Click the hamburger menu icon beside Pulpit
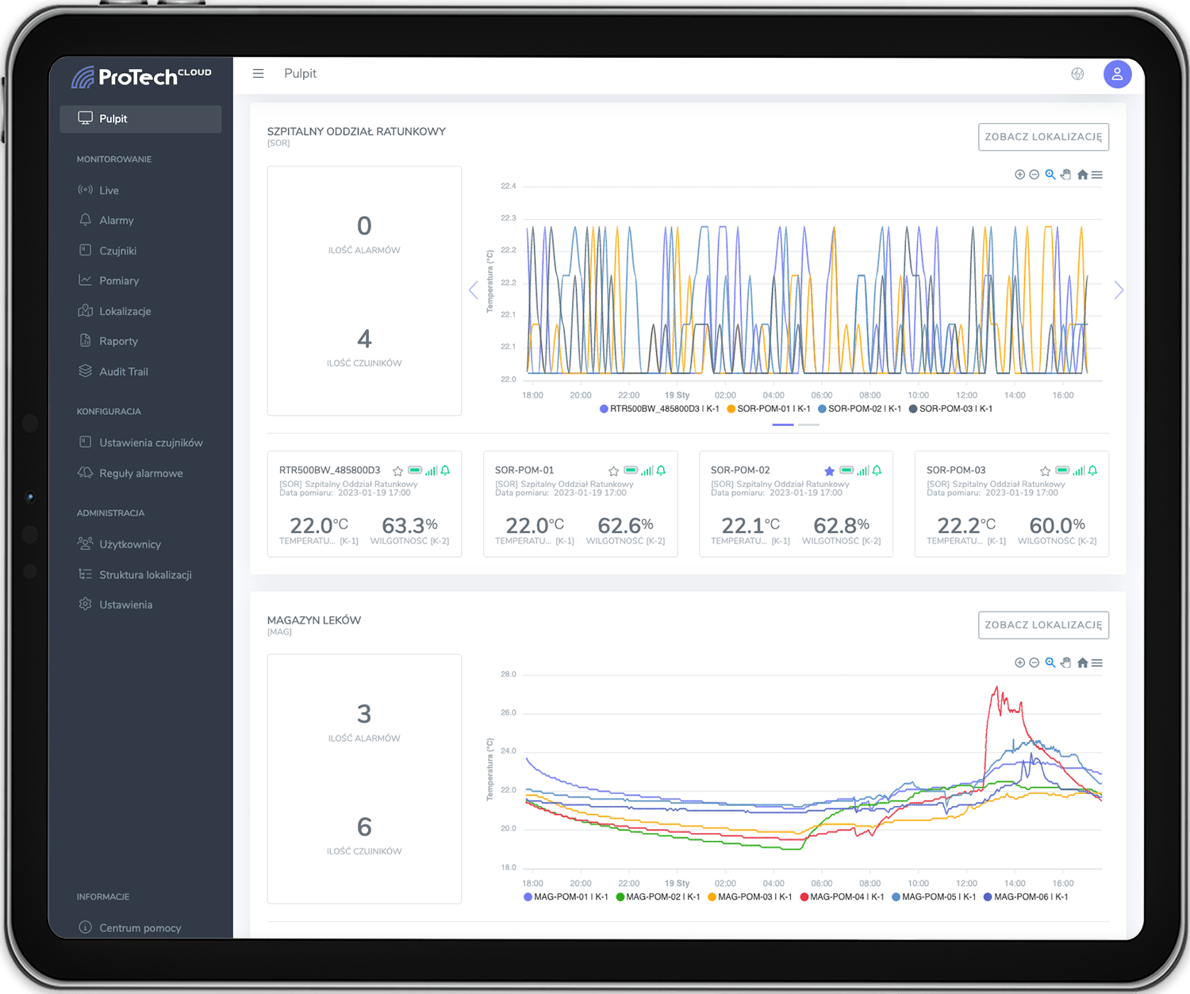Screen dimensions: 1190x994 pyautogui.click(x=258, y=74)
